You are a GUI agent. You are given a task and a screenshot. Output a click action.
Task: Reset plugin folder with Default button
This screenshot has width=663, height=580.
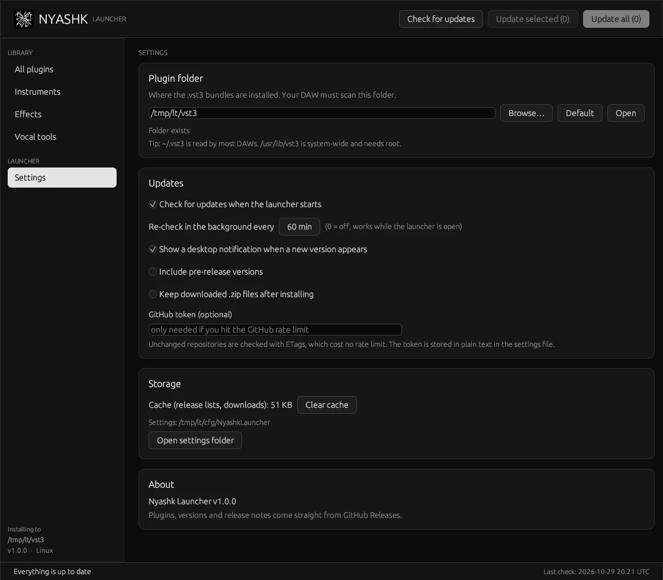580,113
